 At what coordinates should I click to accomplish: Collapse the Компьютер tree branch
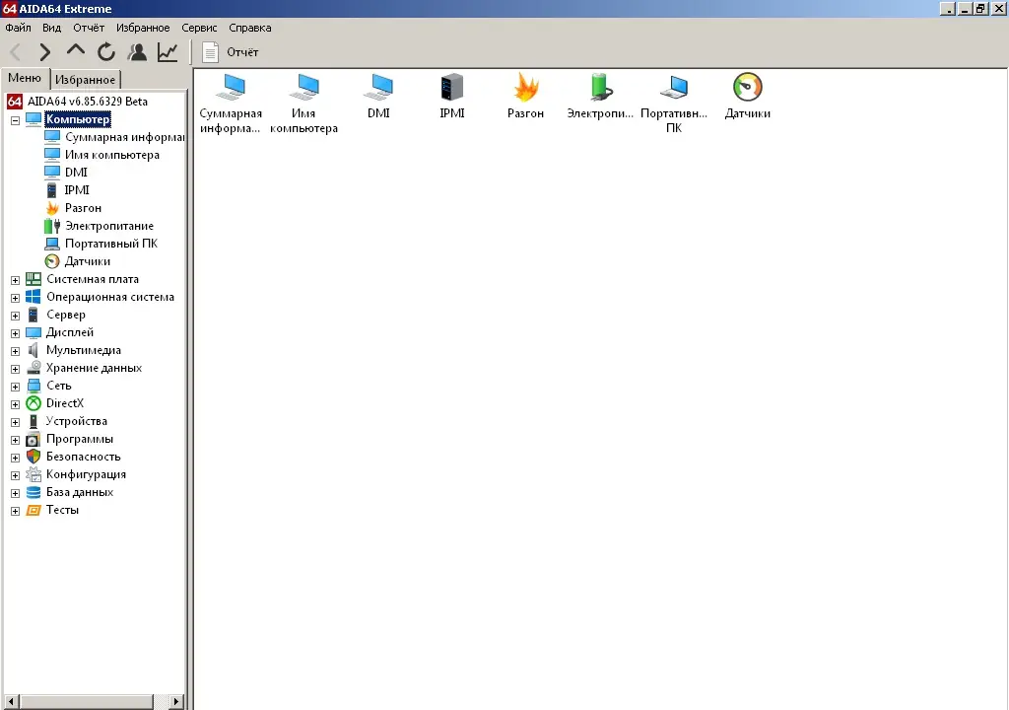click(x=15, y=120)
